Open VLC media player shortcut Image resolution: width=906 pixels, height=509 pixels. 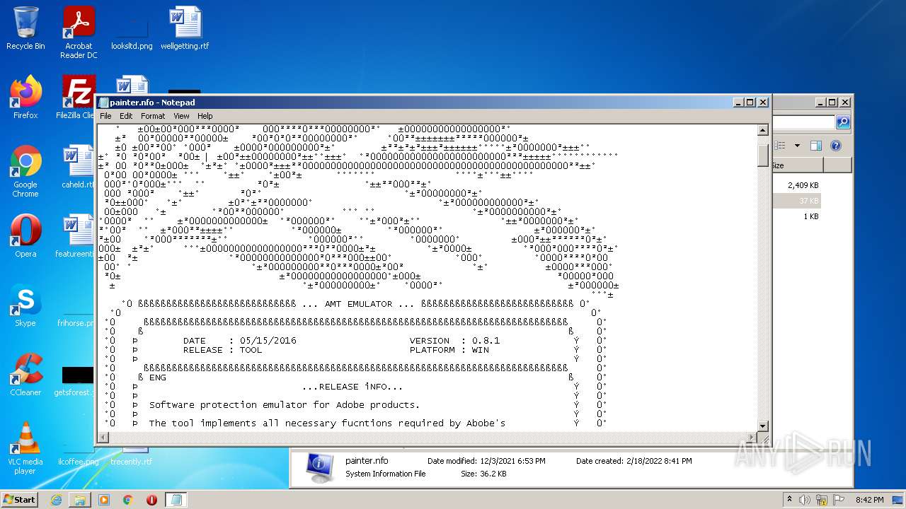pyautogui.click(x=25, y=448)
